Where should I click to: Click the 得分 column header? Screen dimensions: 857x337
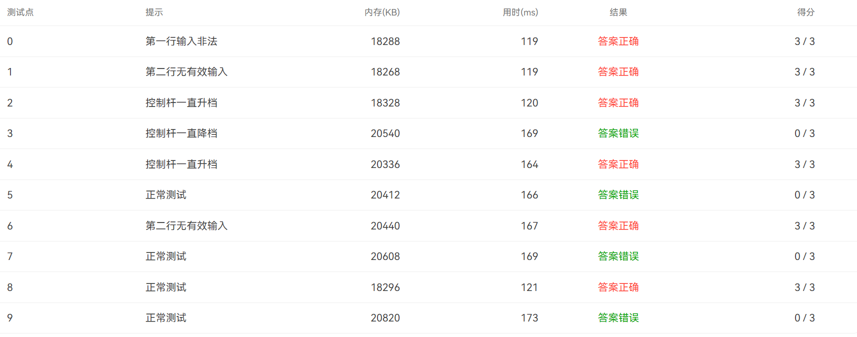click(x=805, y=12)
